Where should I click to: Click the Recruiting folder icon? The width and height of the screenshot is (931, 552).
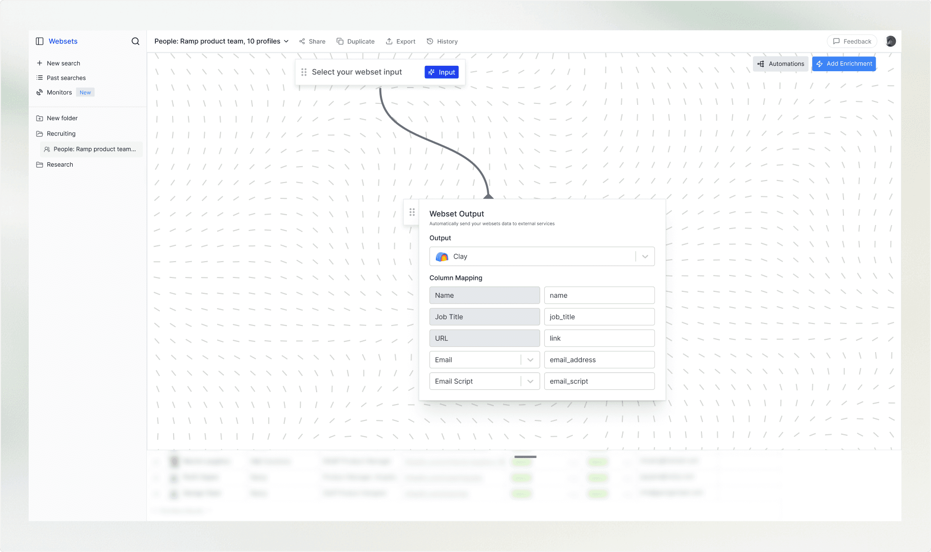tap(40, 134)
